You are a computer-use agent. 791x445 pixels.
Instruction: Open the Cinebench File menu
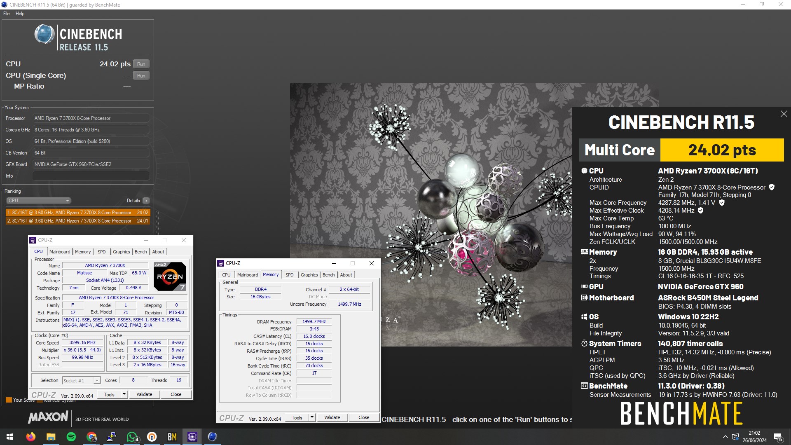coord(7,14)
